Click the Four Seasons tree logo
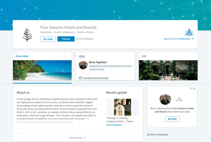 point(27,34)
